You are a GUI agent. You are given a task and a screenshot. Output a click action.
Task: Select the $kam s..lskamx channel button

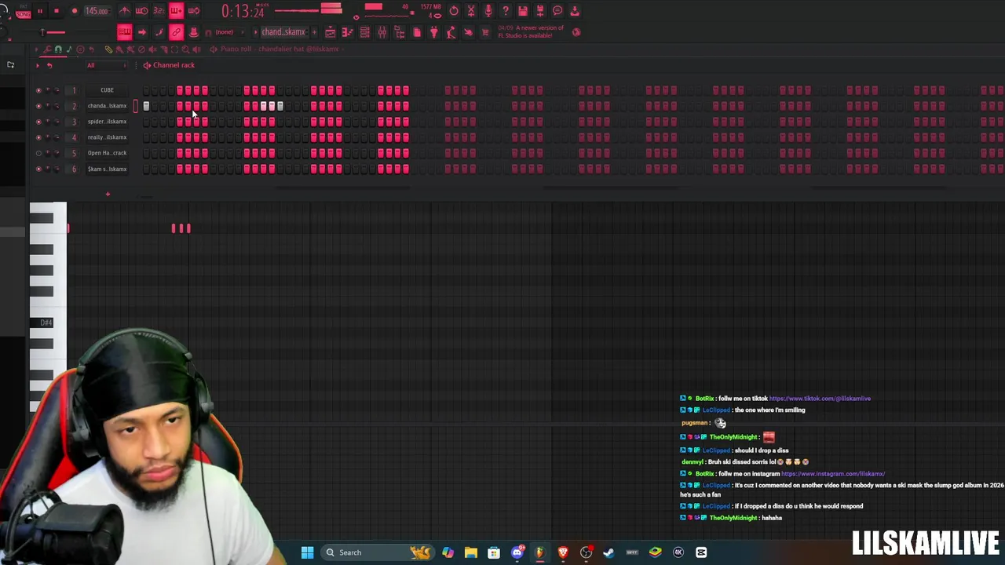(x=107, y=169)
